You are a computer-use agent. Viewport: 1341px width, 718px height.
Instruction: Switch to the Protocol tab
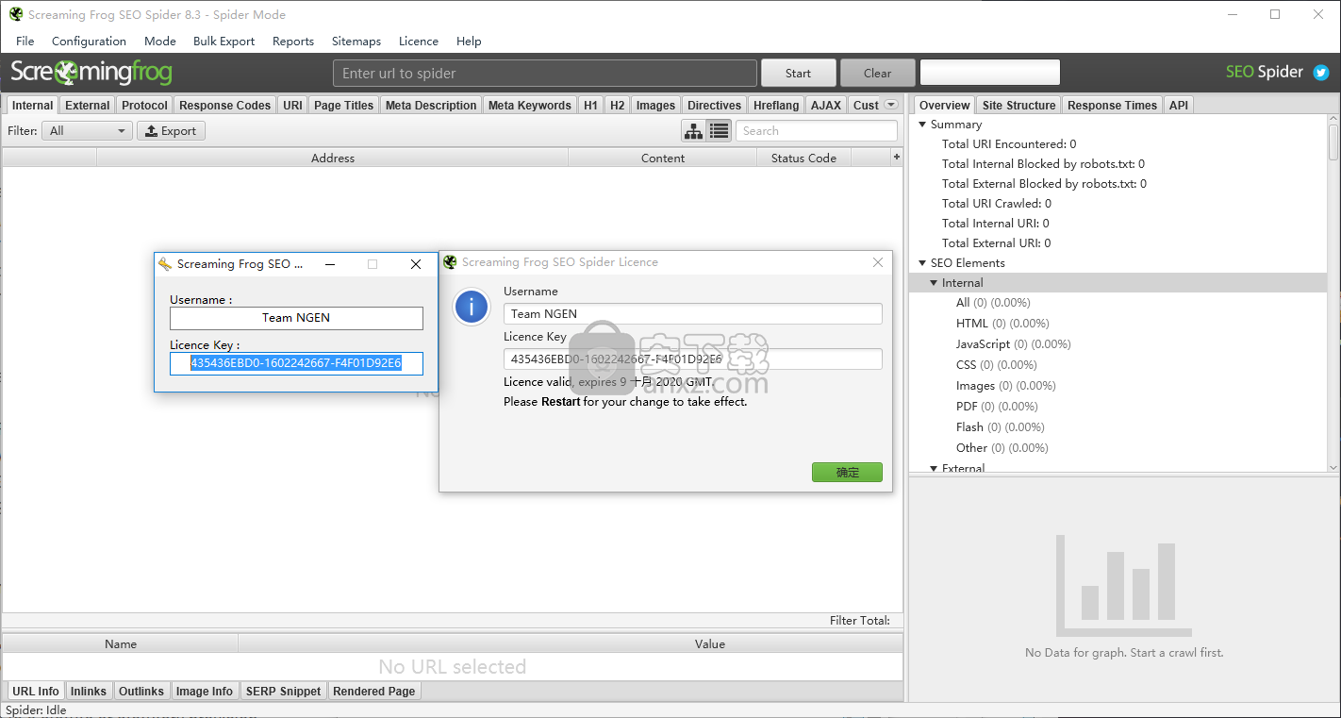pyautogui.click(x=144, y=106)
